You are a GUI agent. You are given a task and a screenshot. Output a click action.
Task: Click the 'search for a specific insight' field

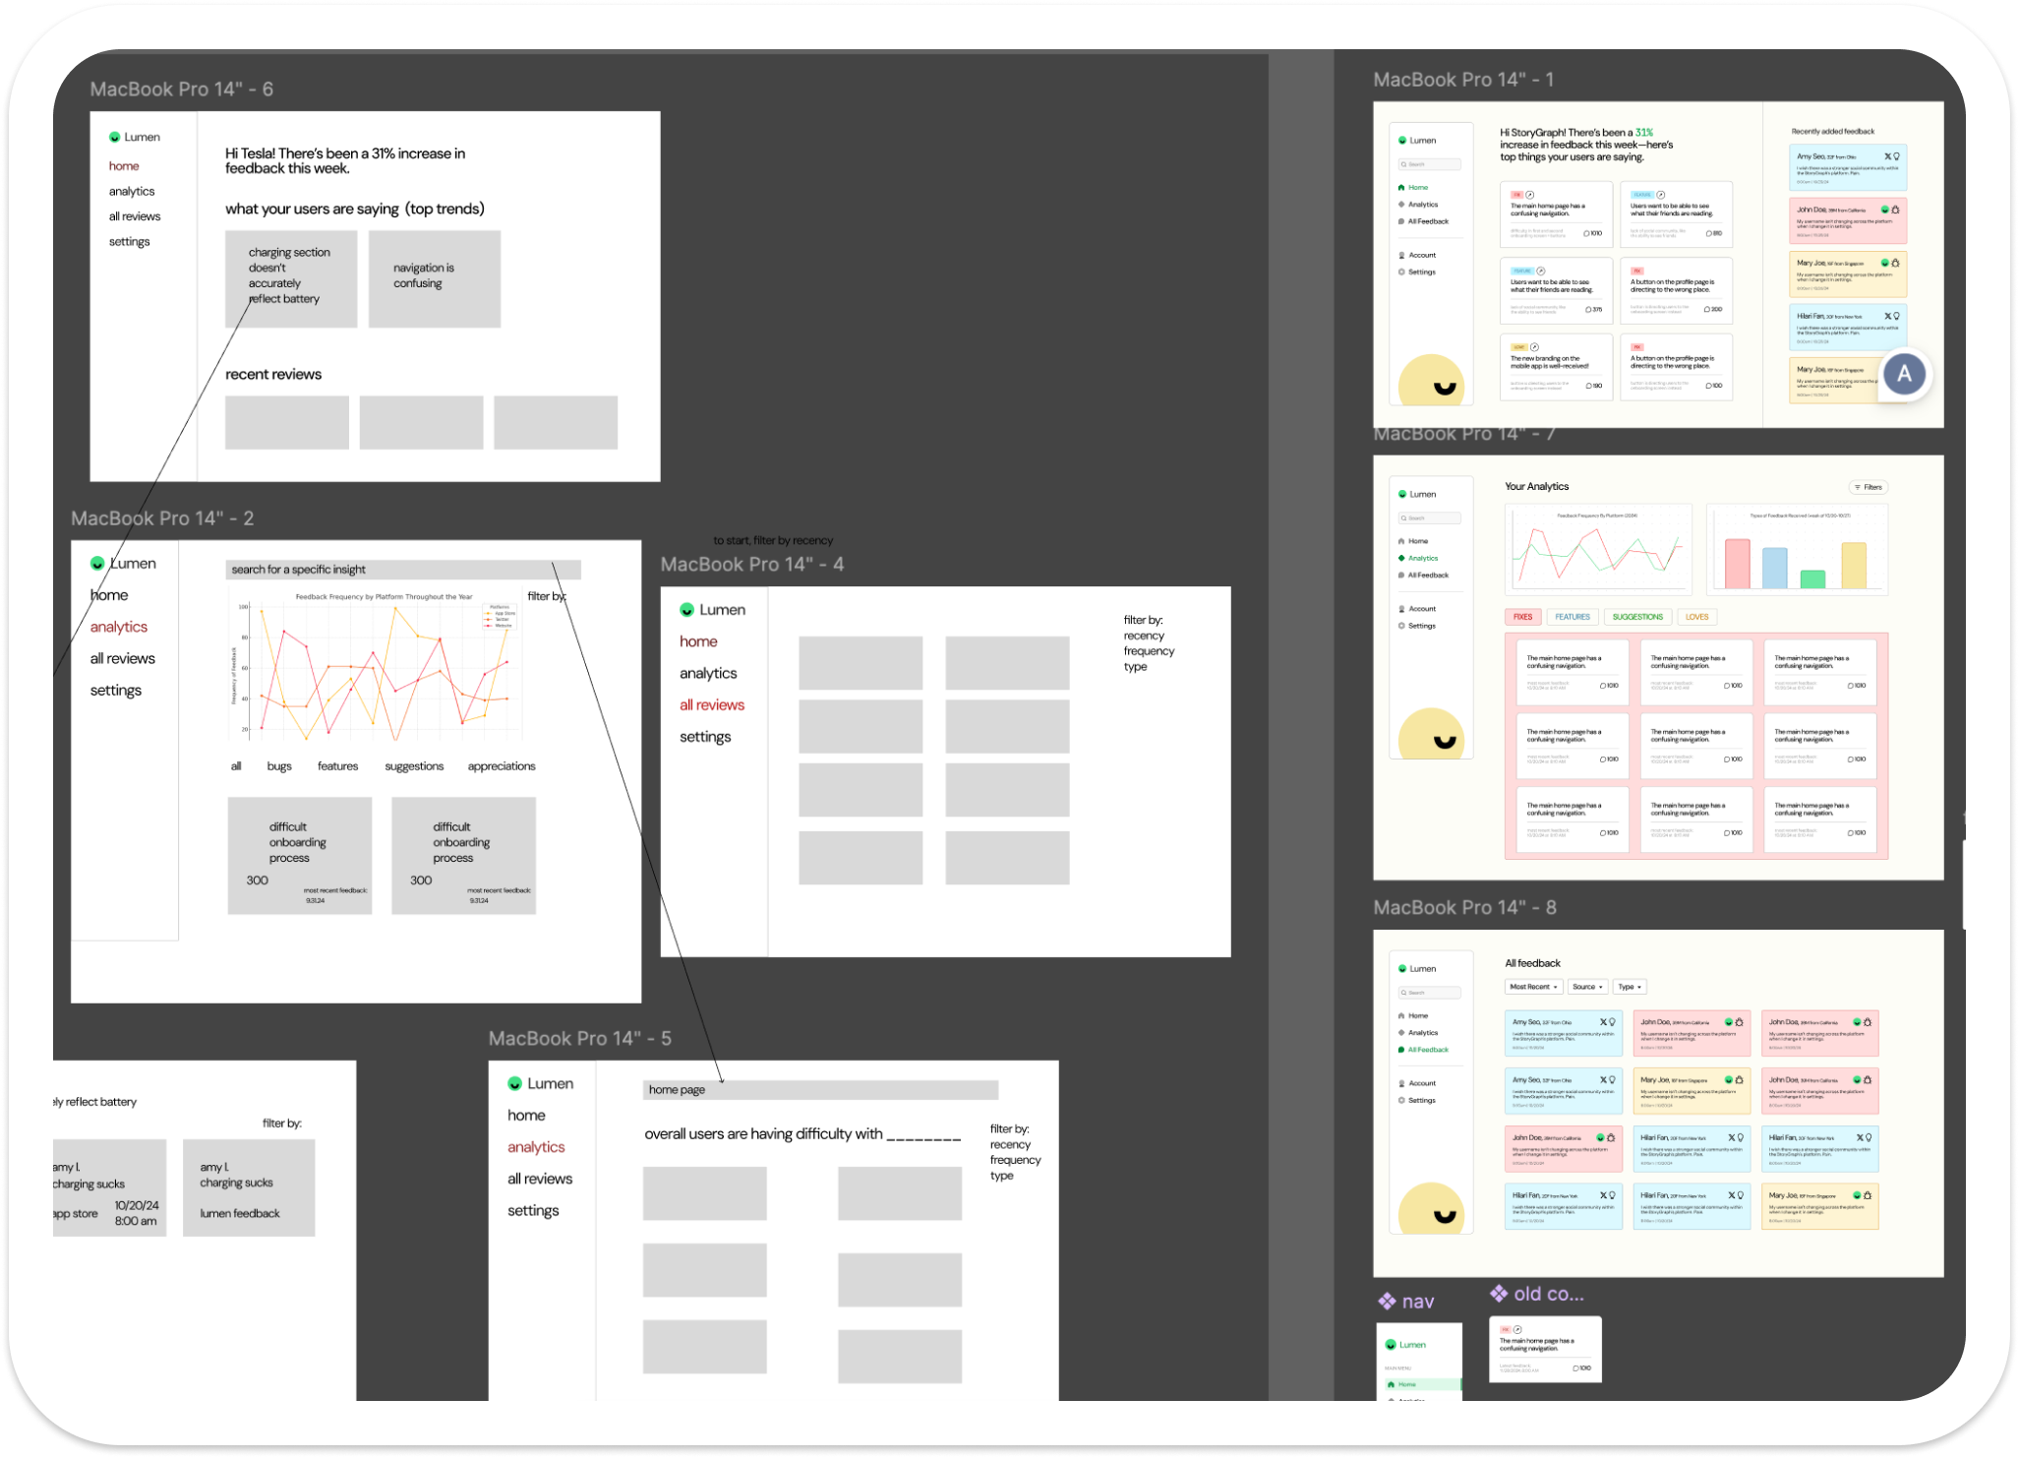click(402, 570)
